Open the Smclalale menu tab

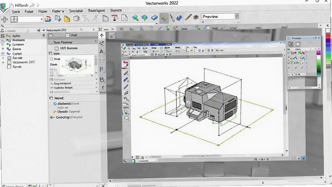[76, 11]
